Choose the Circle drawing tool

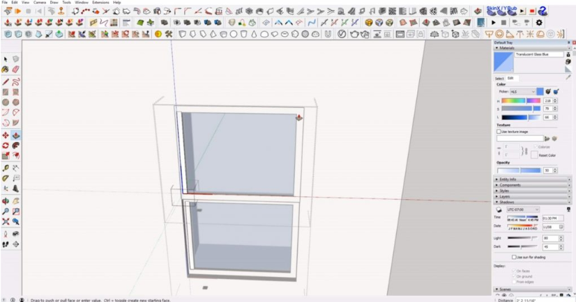6,102
